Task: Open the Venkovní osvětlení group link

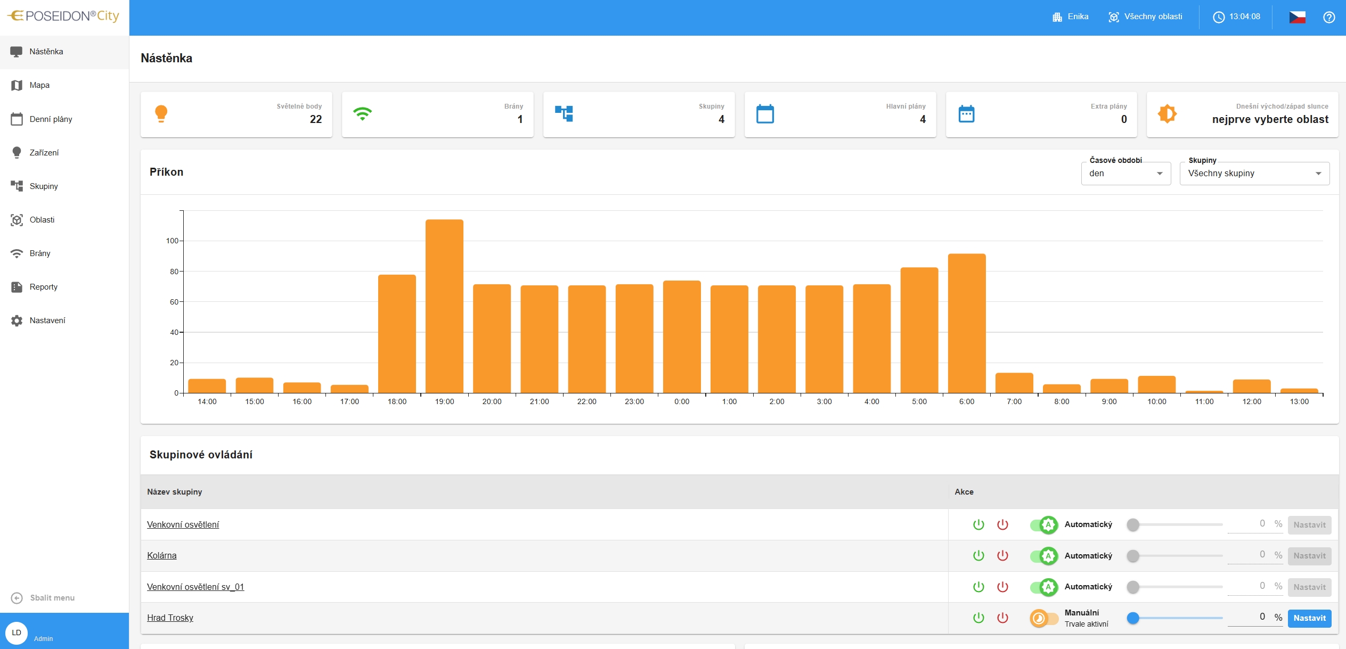Action: coord(183,524)
